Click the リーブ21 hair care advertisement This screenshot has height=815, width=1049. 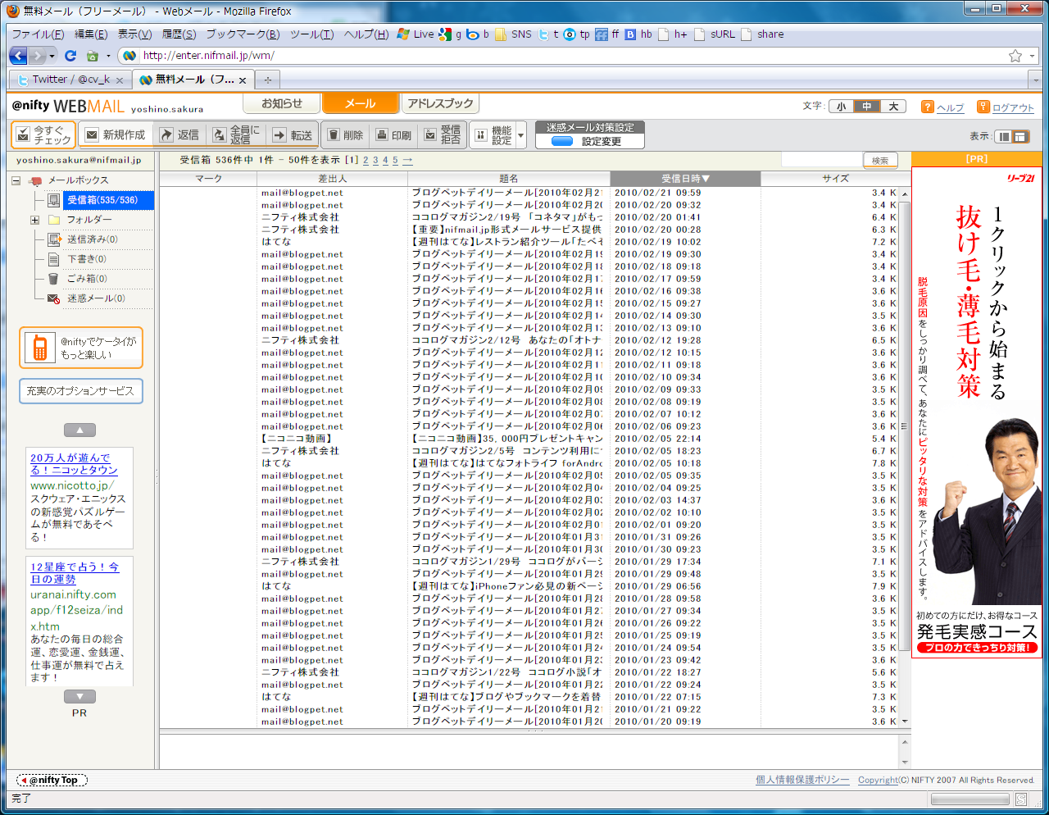pos(976,412)
